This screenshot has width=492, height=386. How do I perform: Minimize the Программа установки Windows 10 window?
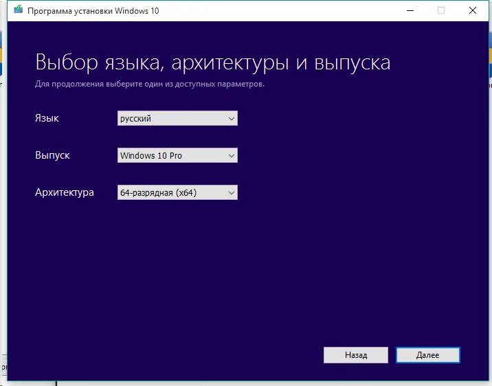click(410, 11)
